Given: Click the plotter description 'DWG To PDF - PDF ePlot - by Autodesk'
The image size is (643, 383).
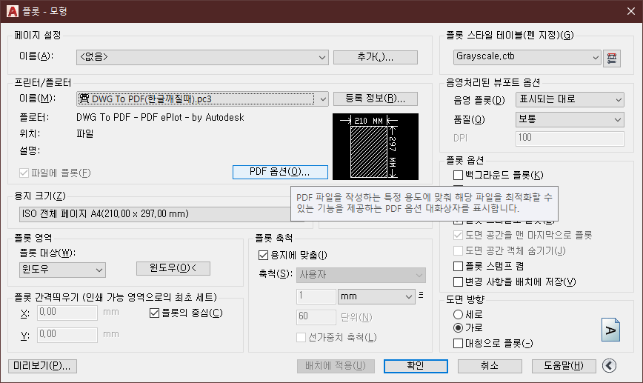Looking at the screenshot, I should click(160, 118).
